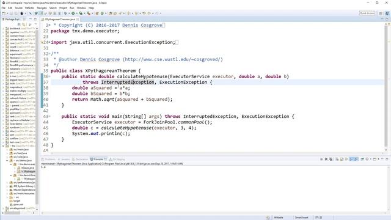The image size is (391, 220).
Task: Select the matrix-multiply project
Action: (x=18, y=91)
